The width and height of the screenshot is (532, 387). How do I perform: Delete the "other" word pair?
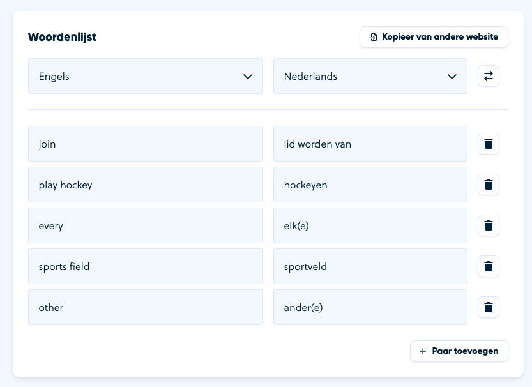click(488, 307)
